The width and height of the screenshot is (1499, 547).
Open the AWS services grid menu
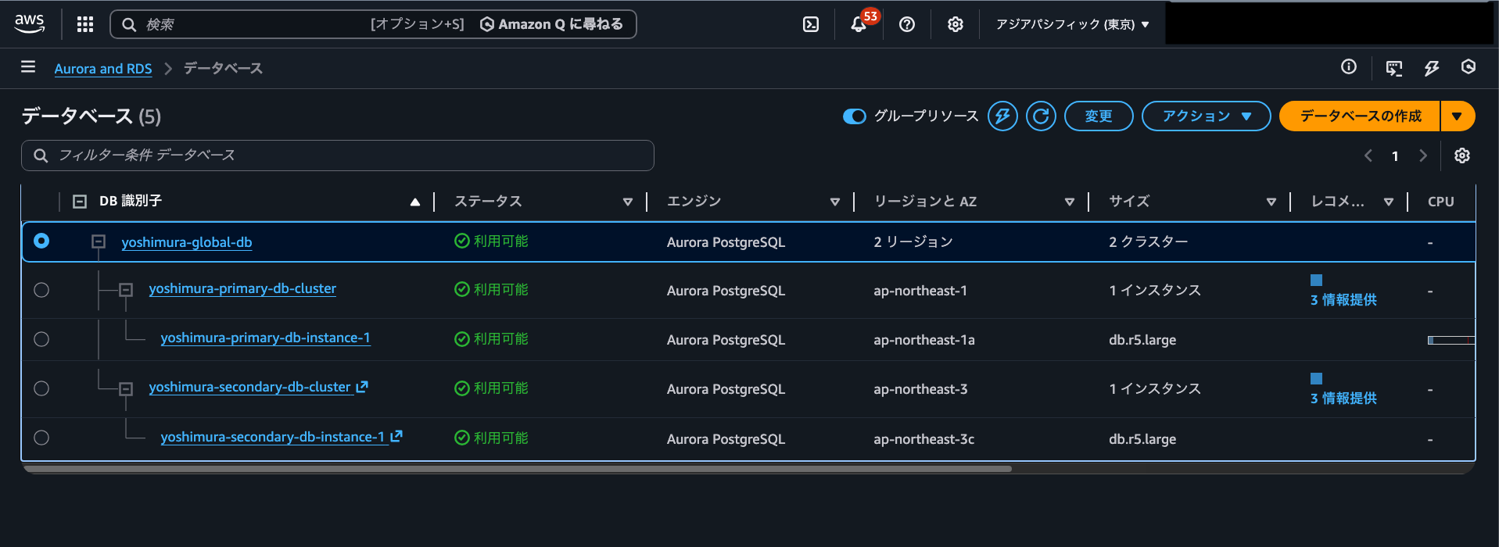tap(85, 24)
